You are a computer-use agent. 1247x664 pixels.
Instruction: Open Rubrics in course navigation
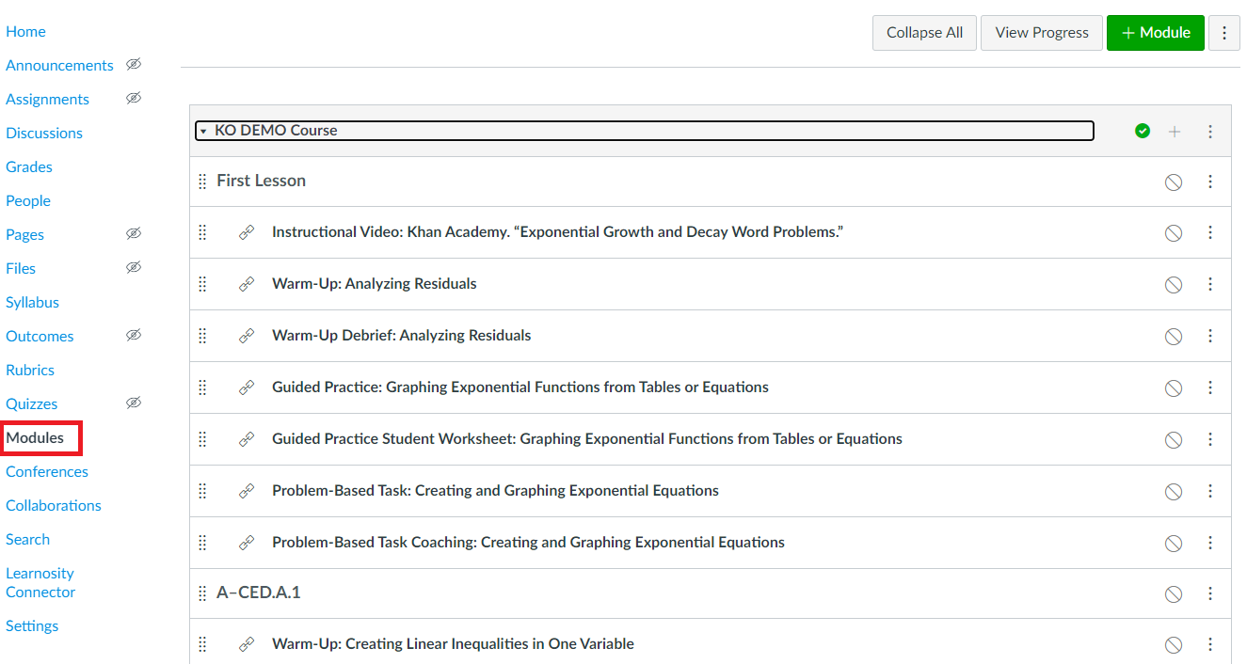[30, 371]
